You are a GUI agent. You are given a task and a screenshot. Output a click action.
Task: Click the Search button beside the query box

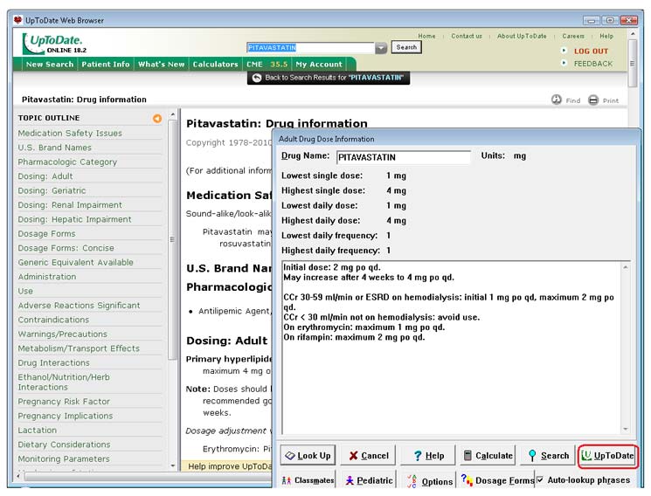(x=406, y=47)
